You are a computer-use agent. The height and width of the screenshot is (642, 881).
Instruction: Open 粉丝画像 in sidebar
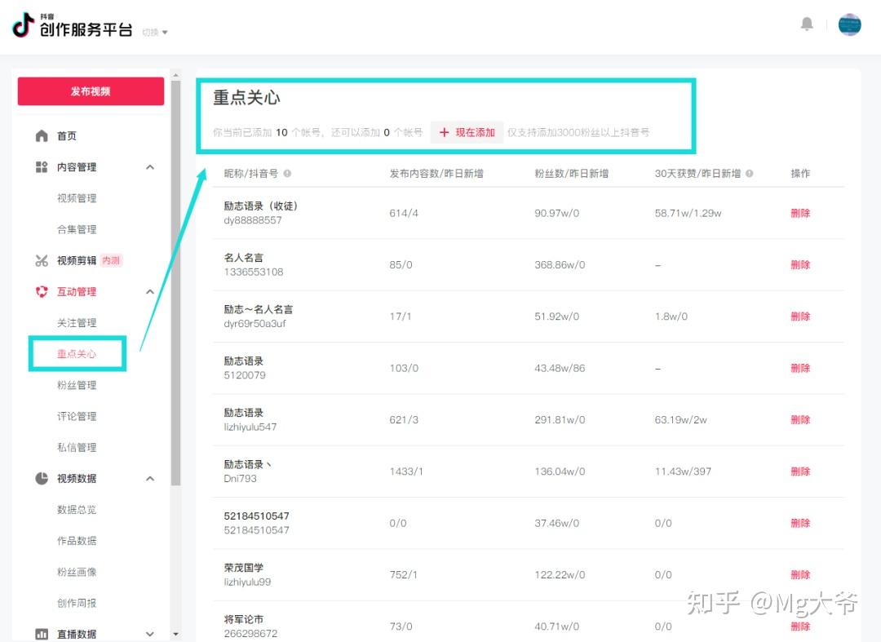point(77,573)
